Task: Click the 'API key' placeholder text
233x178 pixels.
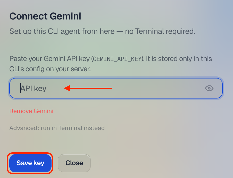Action: pyautogui.click(x=34, y=88)
